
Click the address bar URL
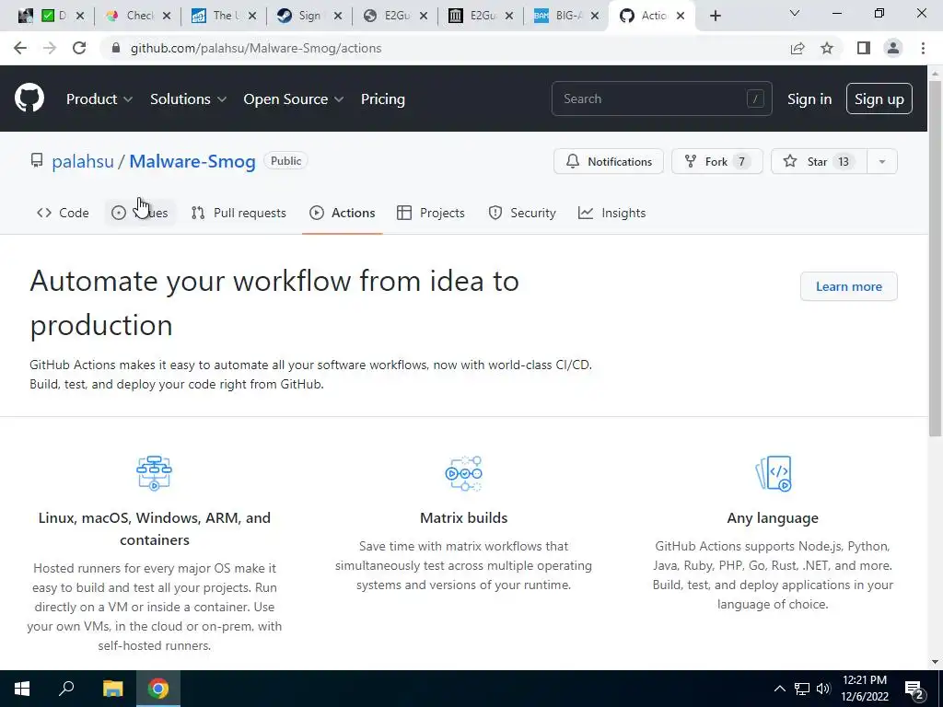pos(256,48)
